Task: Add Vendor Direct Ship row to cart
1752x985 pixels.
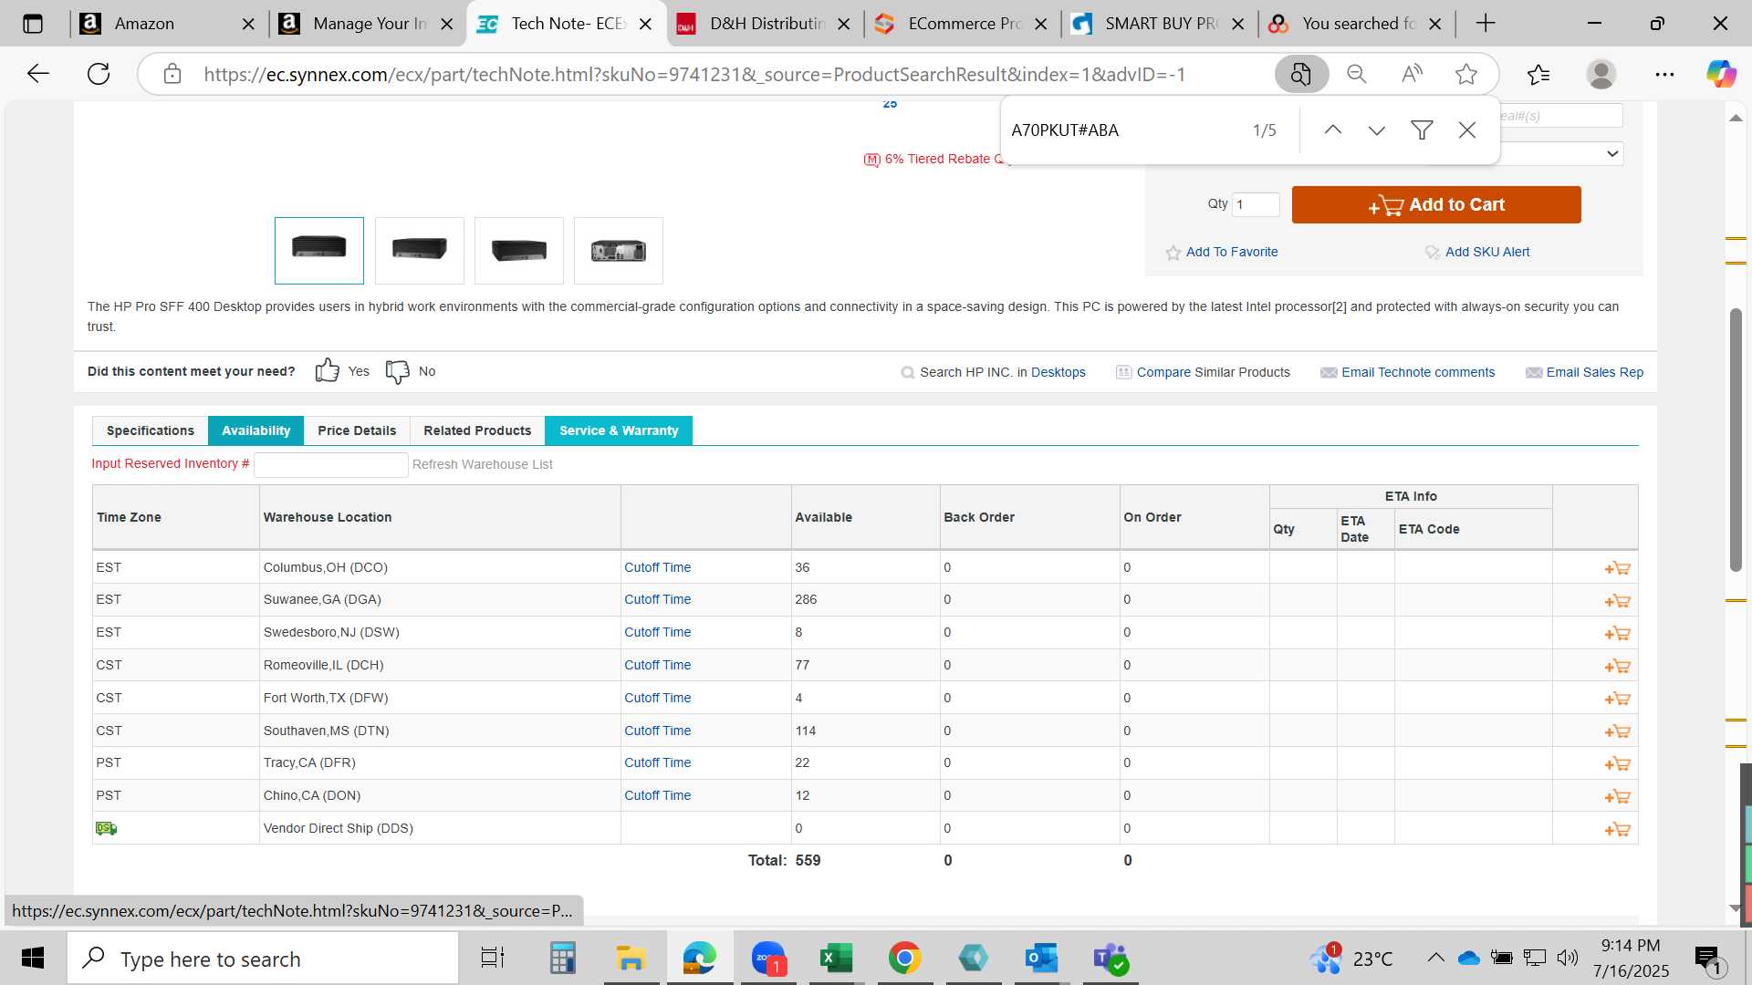Action: [x=1617, y=830]
